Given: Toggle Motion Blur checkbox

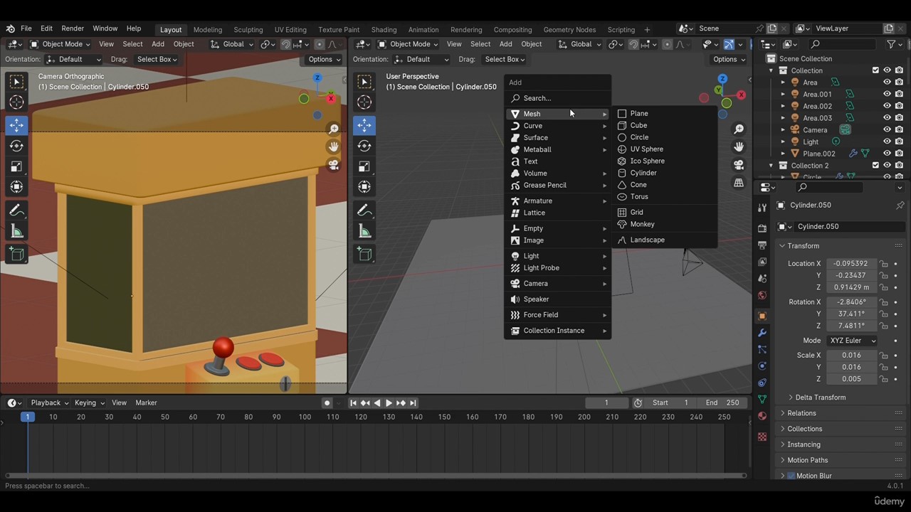Looking at the screenshot, I should click(791, 476).
